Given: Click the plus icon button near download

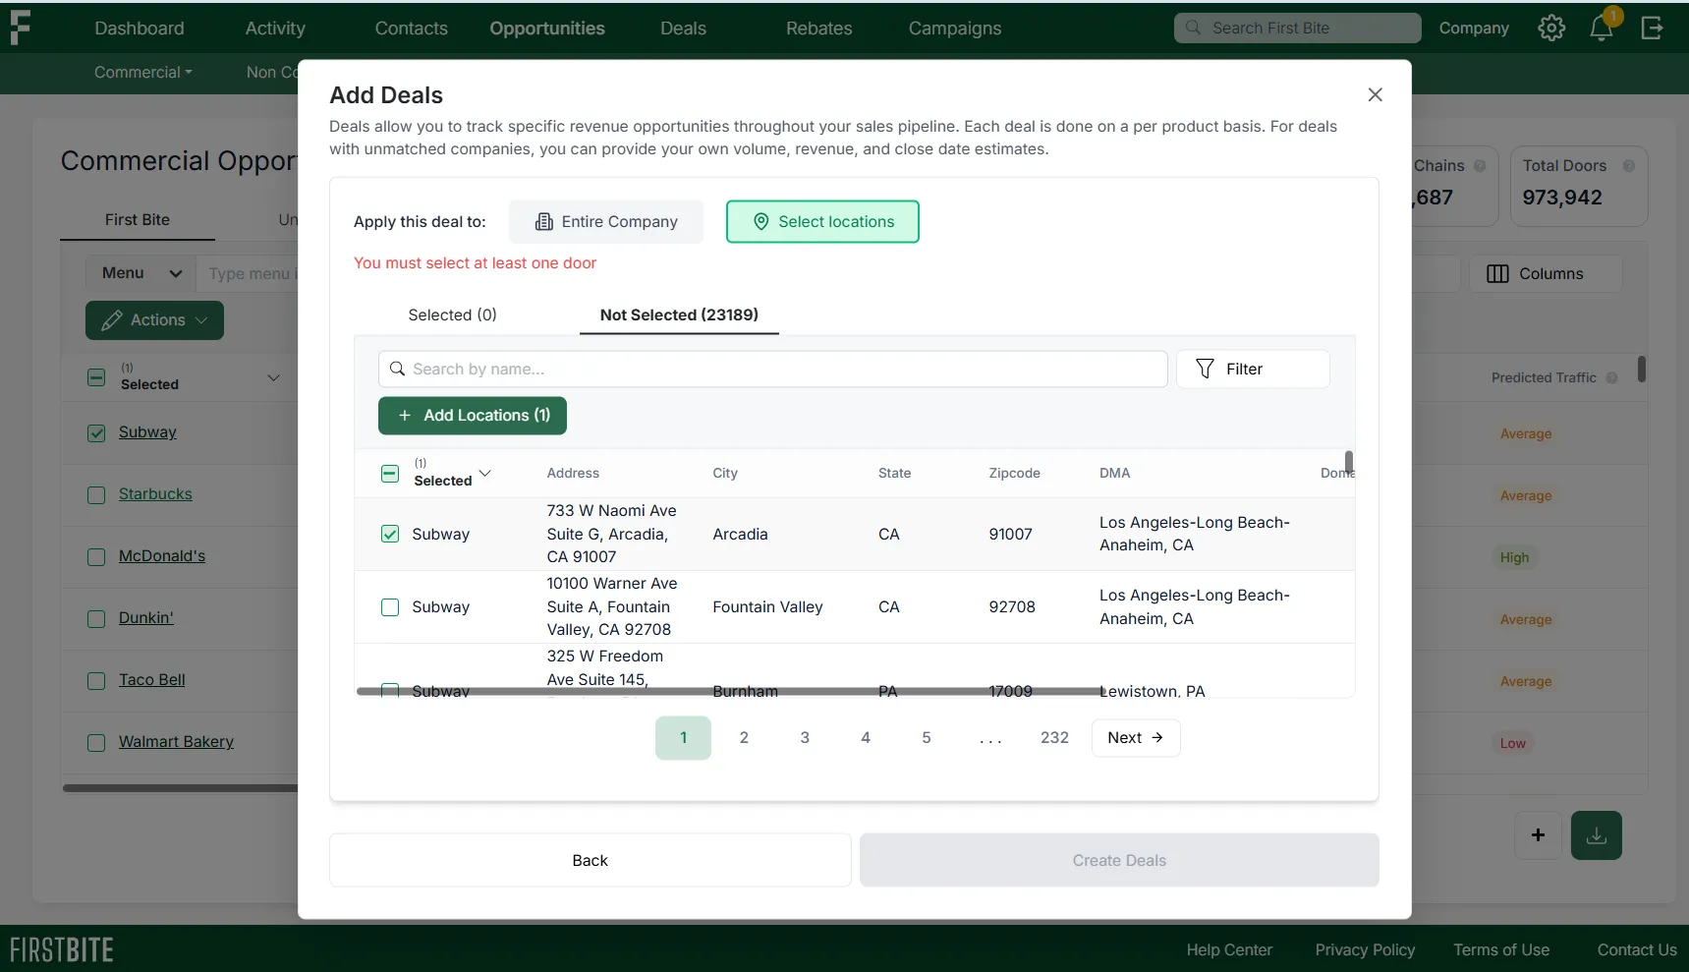Looking at the screenshot, I should click(x=1539, y=835).
